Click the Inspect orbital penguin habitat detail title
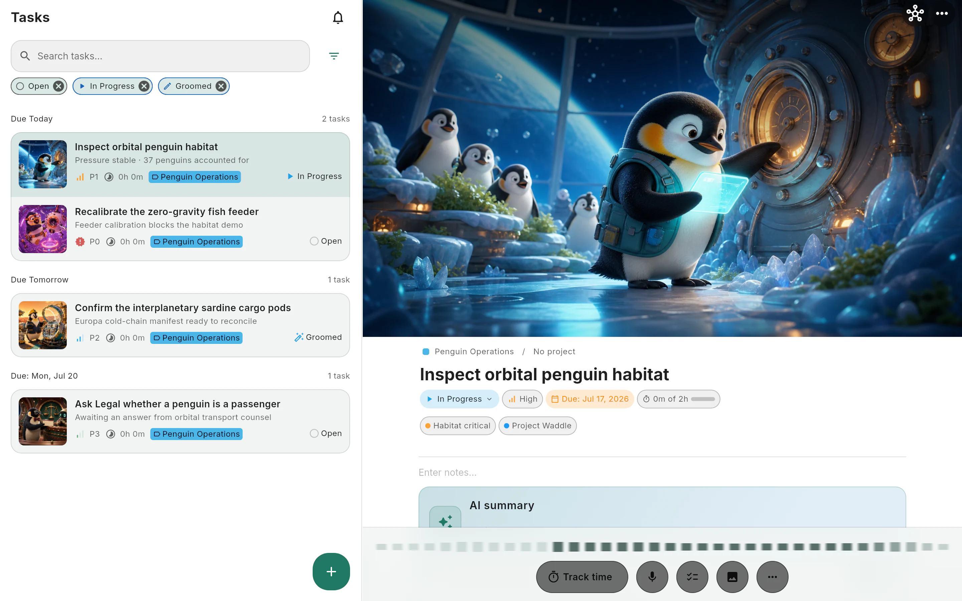 pos(544,374)
